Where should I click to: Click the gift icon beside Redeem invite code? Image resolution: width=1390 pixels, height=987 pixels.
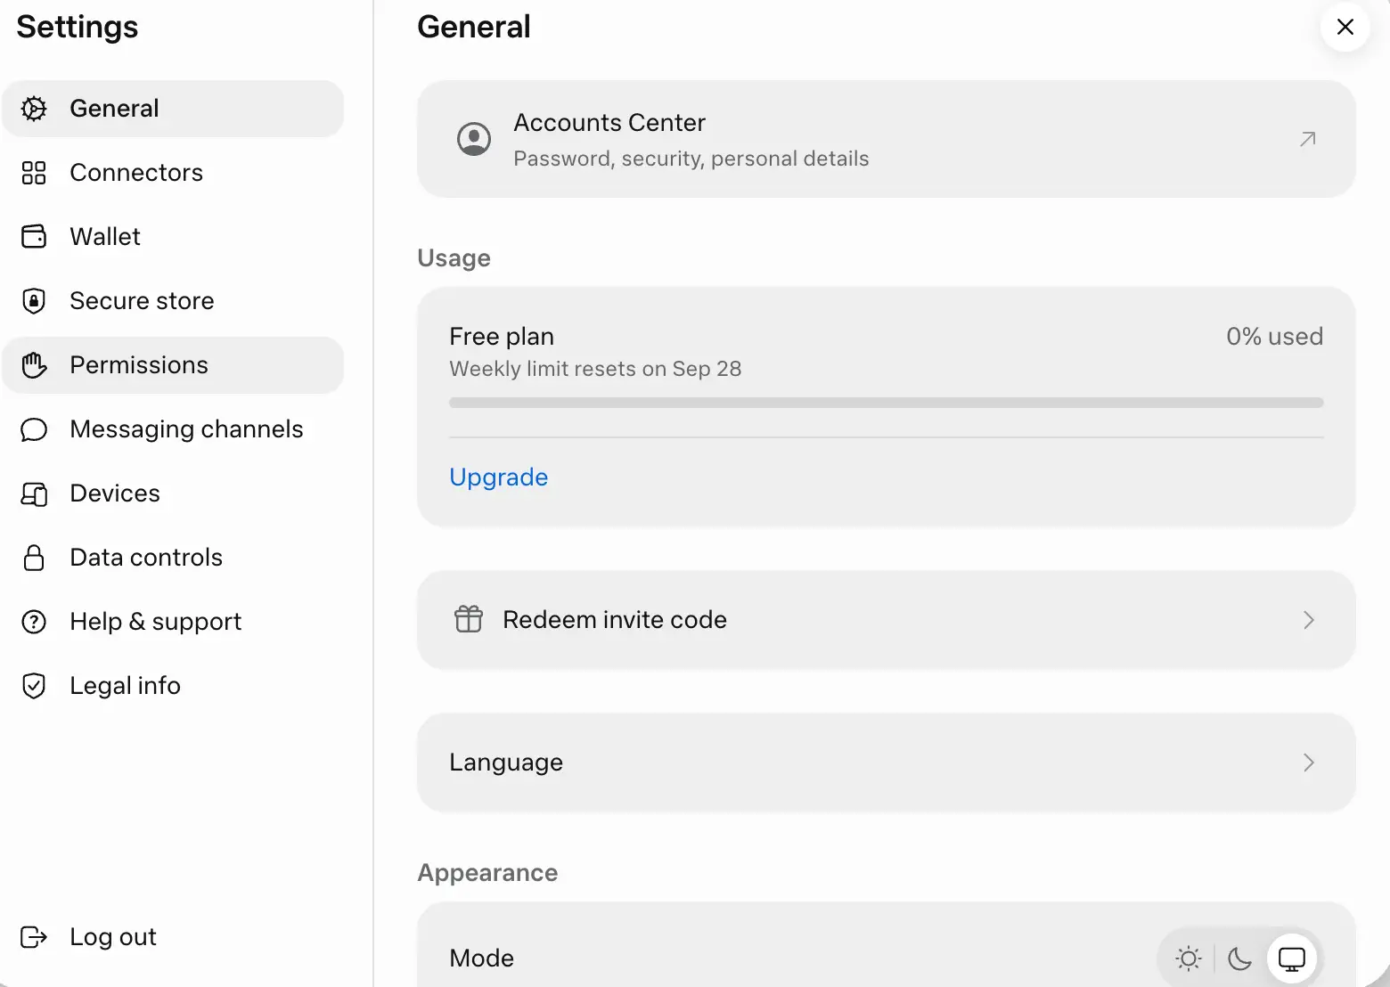tap(469, 619)
